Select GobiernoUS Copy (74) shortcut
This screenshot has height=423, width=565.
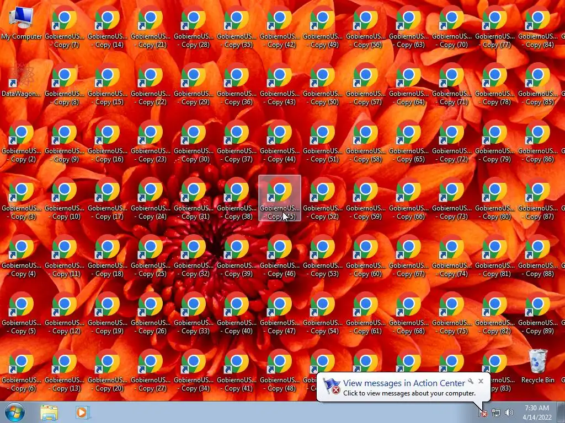click(x=452, y=256)
